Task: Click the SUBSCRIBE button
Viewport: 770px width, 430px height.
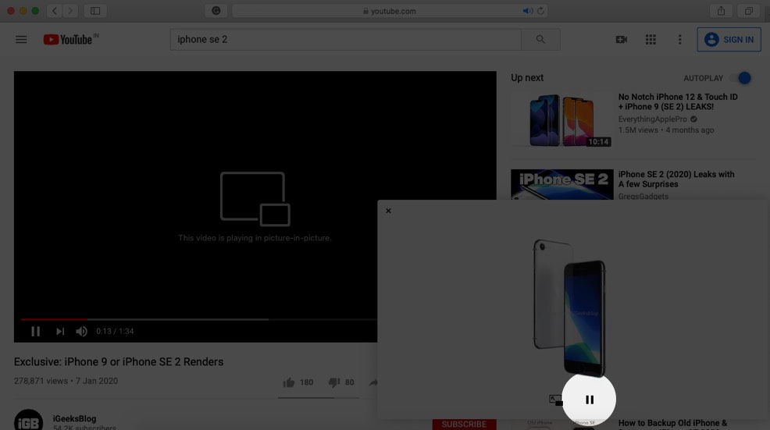Action: click(x=464, y=424)
